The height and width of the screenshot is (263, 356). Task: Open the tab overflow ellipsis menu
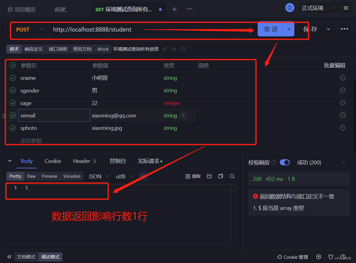pos(190,9)
